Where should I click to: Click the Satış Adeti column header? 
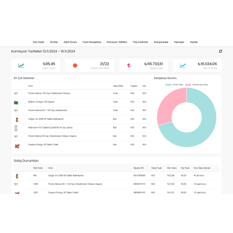[x=118, y=86]
